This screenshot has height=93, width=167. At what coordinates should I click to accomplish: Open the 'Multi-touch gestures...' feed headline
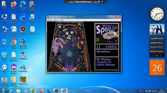tap(157, 52)
